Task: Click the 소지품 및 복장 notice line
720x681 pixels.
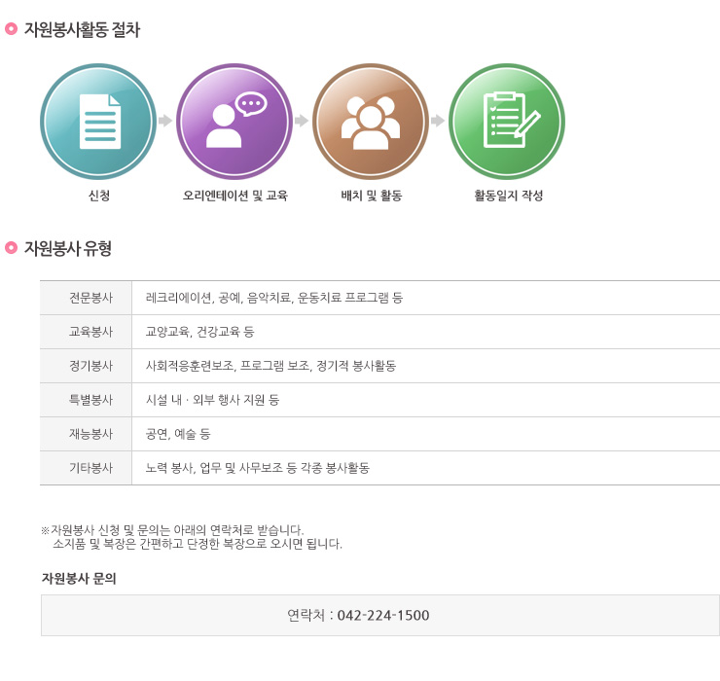Action: [198, 544]
